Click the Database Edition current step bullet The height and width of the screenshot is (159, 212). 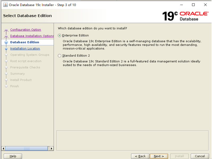click(6, 42)
